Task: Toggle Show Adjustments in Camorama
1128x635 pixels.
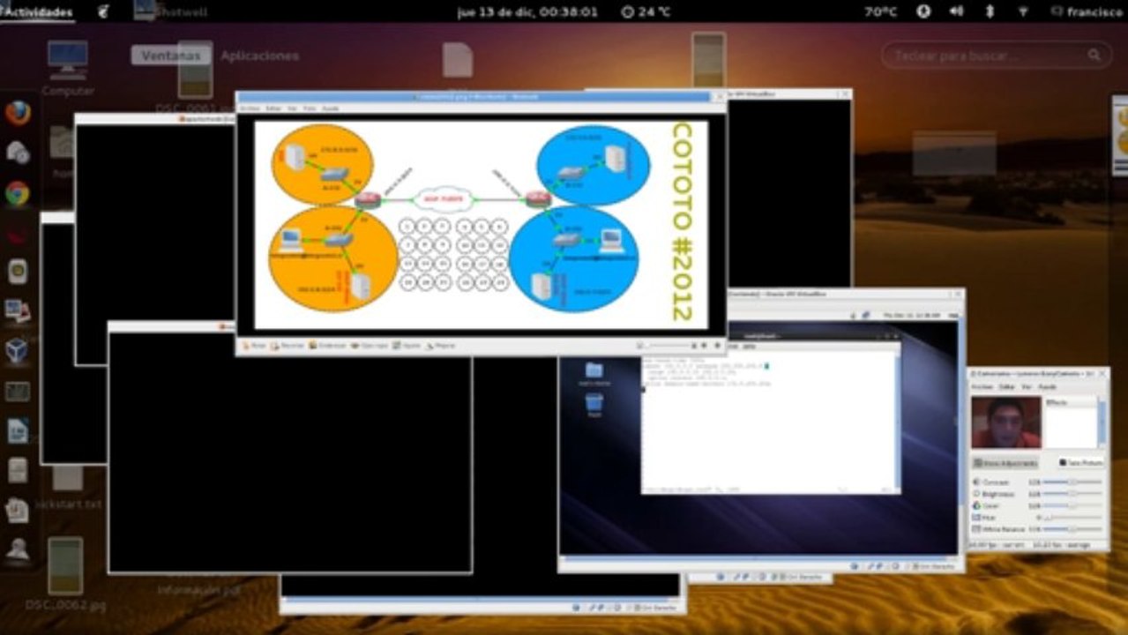Action: click(1005, 462)
